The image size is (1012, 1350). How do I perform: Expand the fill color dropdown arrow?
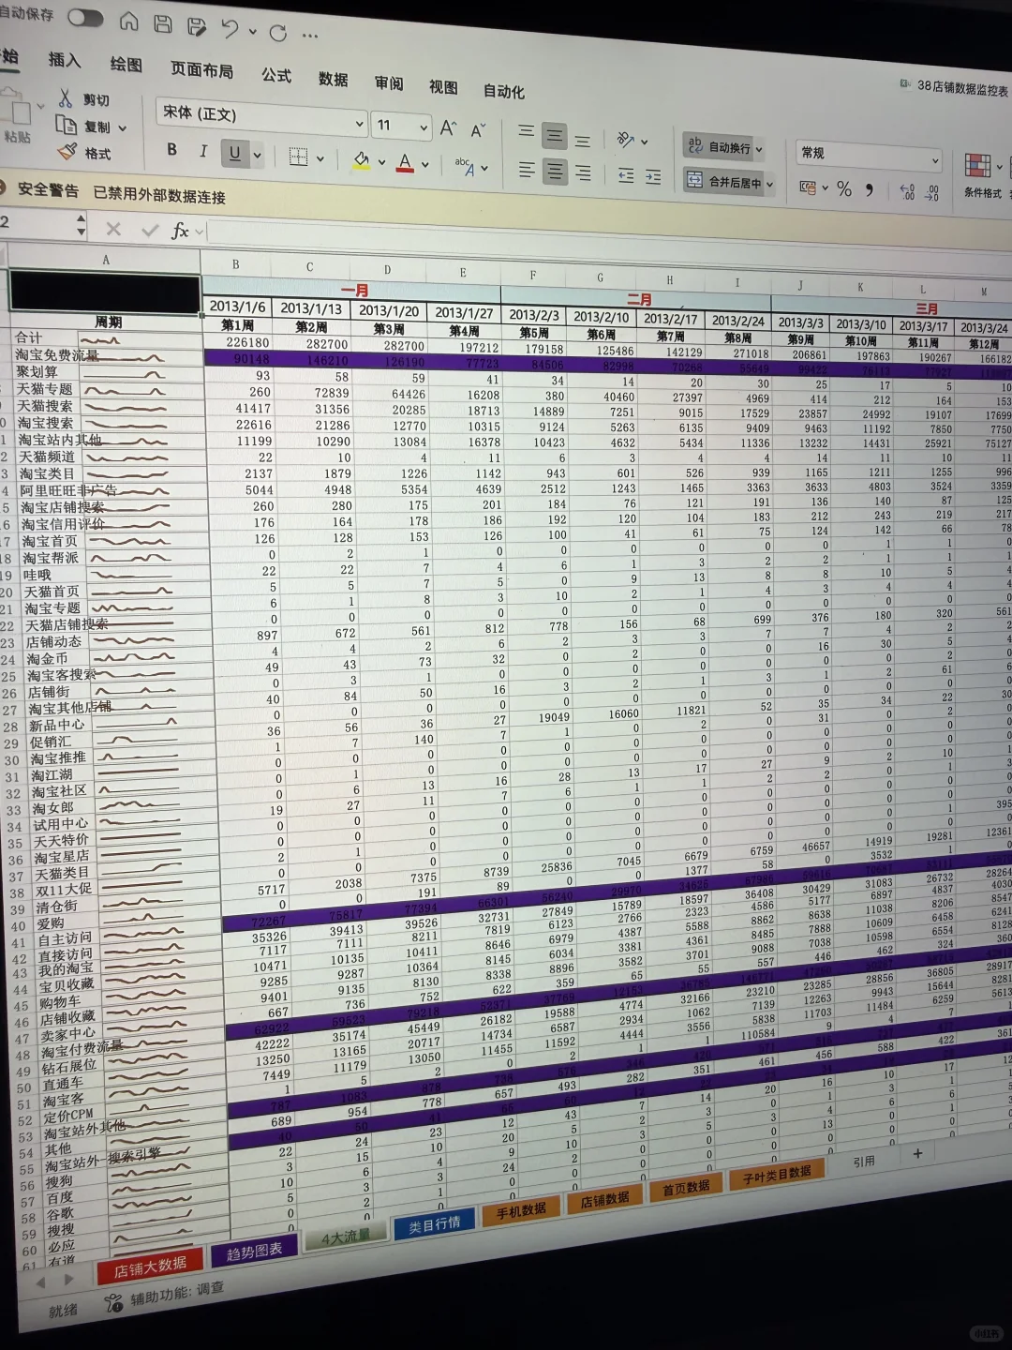(381, 163)
